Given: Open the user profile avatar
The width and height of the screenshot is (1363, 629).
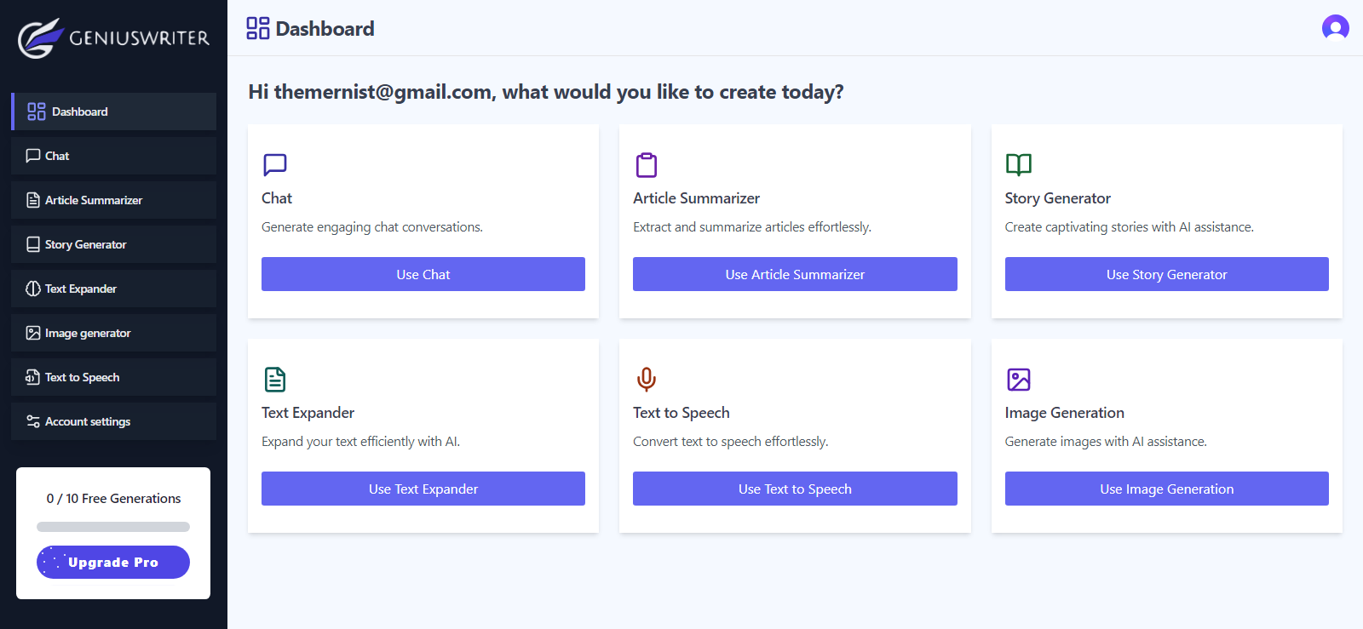Looking at the screenshot, I should [x=1336, y=27].
